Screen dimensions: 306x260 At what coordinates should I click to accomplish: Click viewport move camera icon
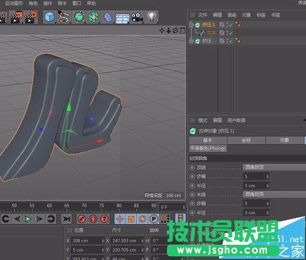pyautogui.click(x=162, y=31)
